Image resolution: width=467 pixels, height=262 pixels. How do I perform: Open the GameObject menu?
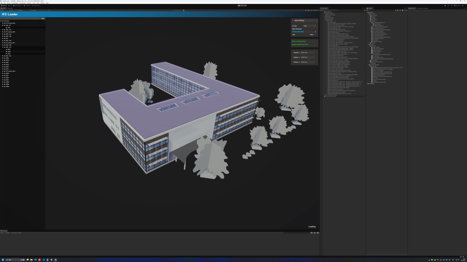pos(14,3)
